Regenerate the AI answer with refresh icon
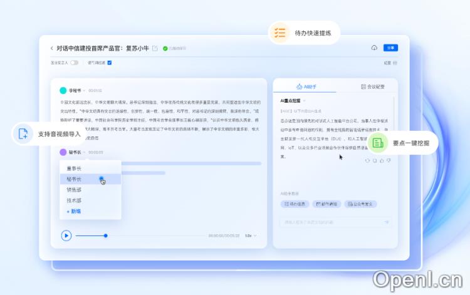Image resolution: width=470 pixels, height=295 pixels. click(367, 161)
